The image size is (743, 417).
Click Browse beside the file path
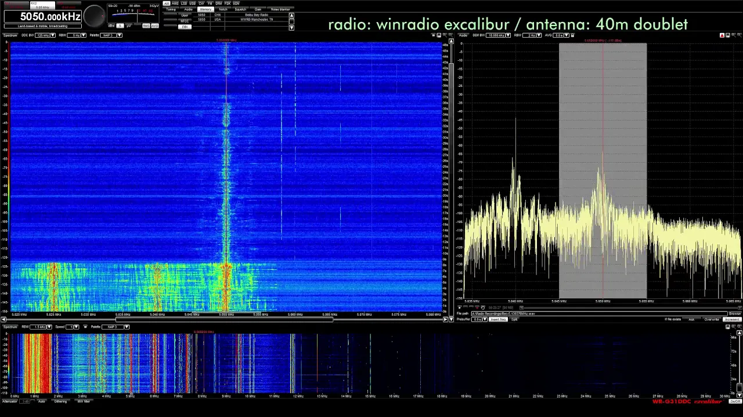tap(735, 314)
